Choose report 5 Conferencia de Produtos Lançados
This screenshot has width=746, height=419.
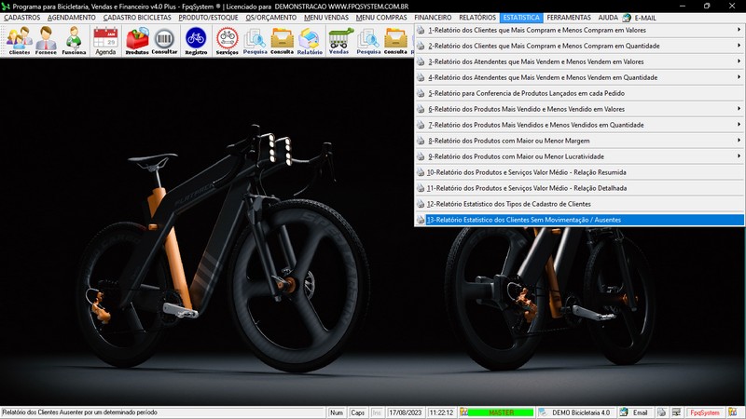click(x=525, y=93)
